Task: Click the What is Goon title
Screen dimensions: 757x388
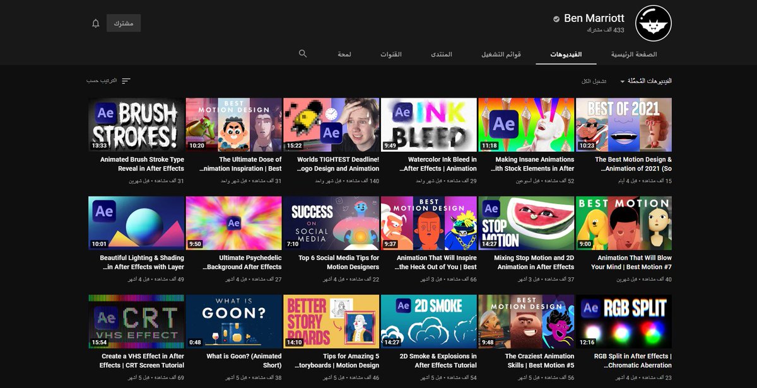Action: click(244, 360)
